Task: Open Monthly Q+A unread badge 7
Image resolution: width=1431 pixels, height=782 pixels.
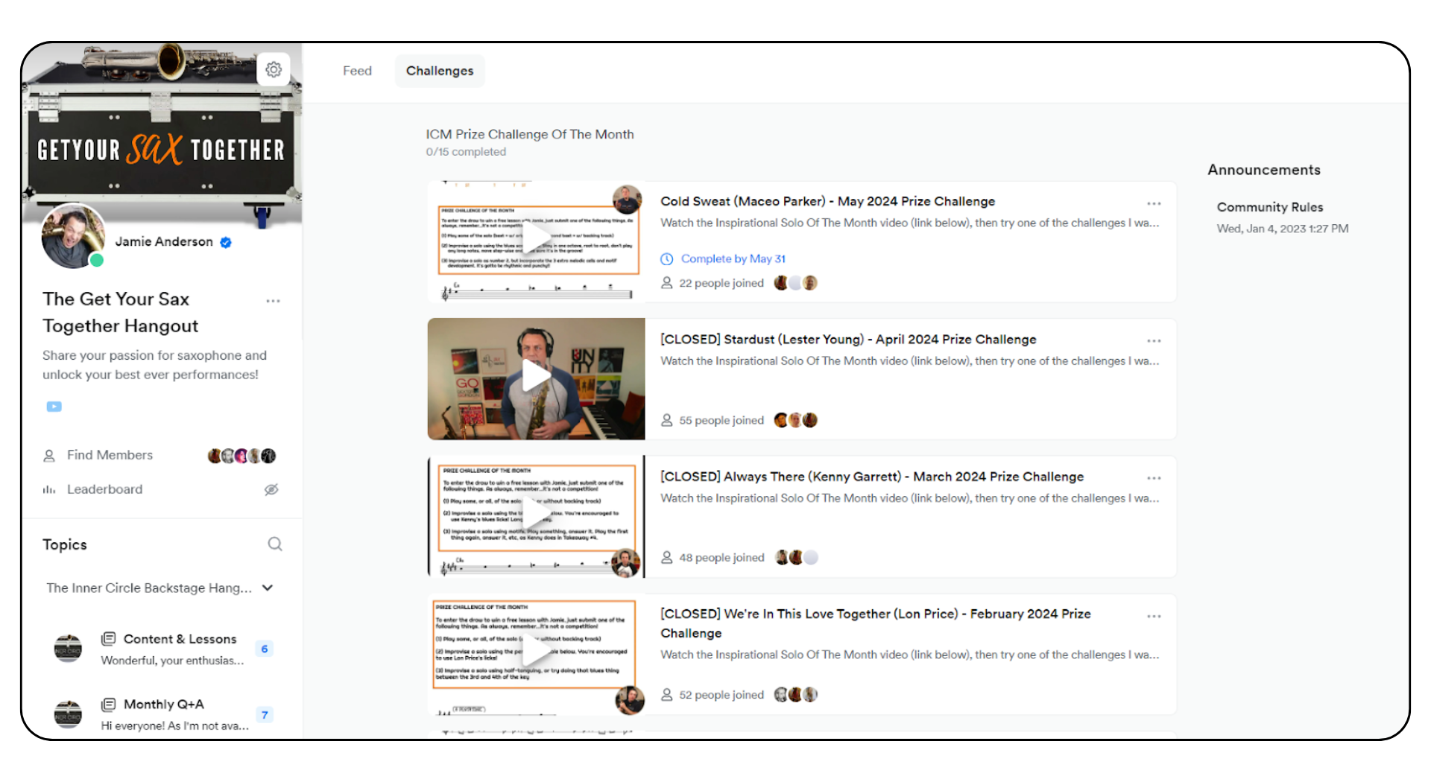Action: (x=265, y=715)
